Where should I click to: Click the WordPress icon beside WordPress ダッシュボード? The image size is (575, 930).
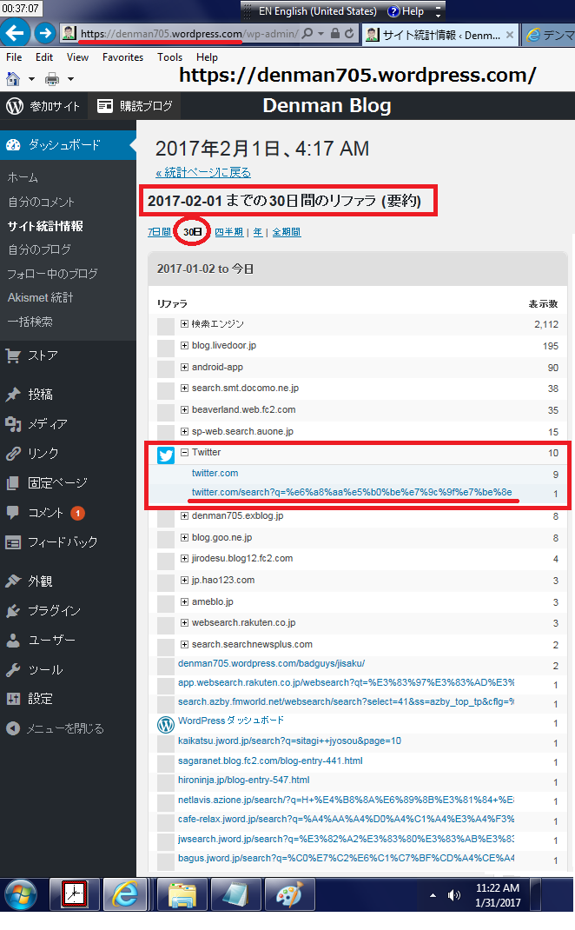pyautogui.click(x=166, y=724)
